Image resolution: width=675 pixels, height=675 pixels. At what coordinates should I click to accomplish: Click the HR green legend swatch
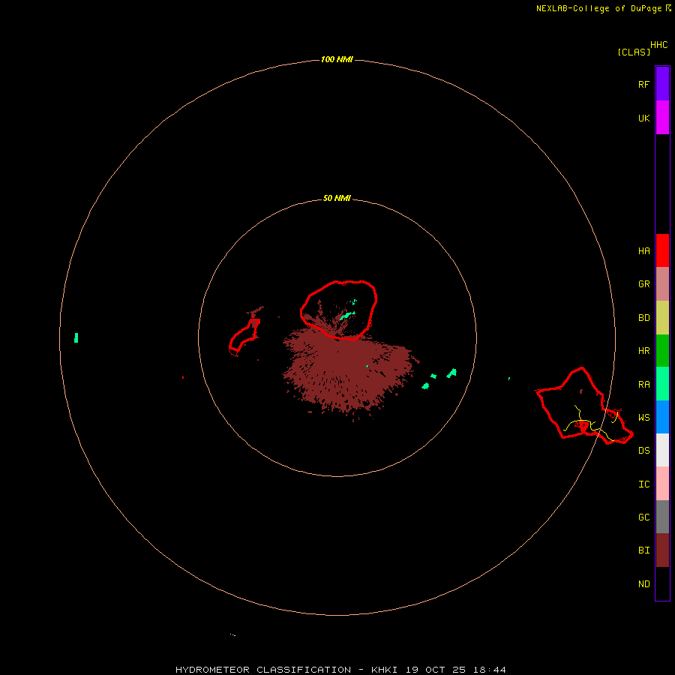[662, 351]
